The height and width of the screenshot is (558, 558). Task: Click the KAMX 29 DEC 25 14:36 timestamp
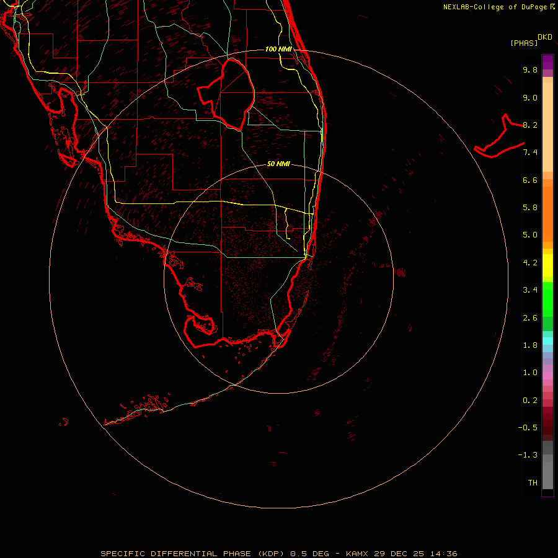(x=401, y=554)
